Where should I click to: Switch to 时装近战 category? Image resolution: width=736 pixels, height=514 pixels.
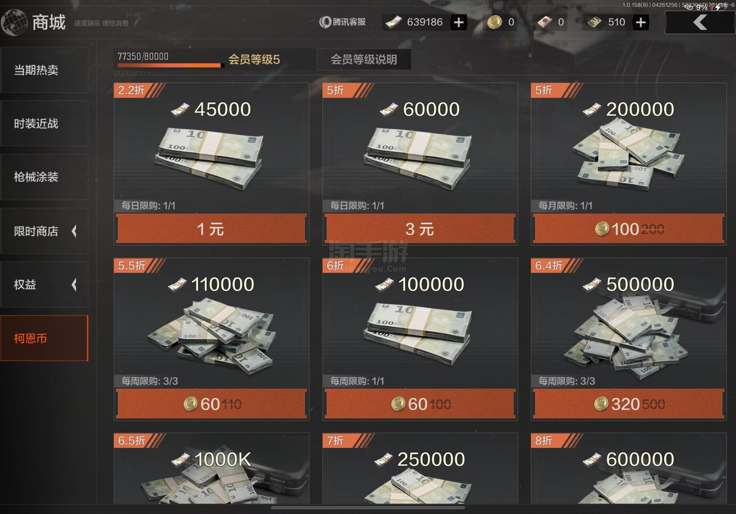point(44,123)
